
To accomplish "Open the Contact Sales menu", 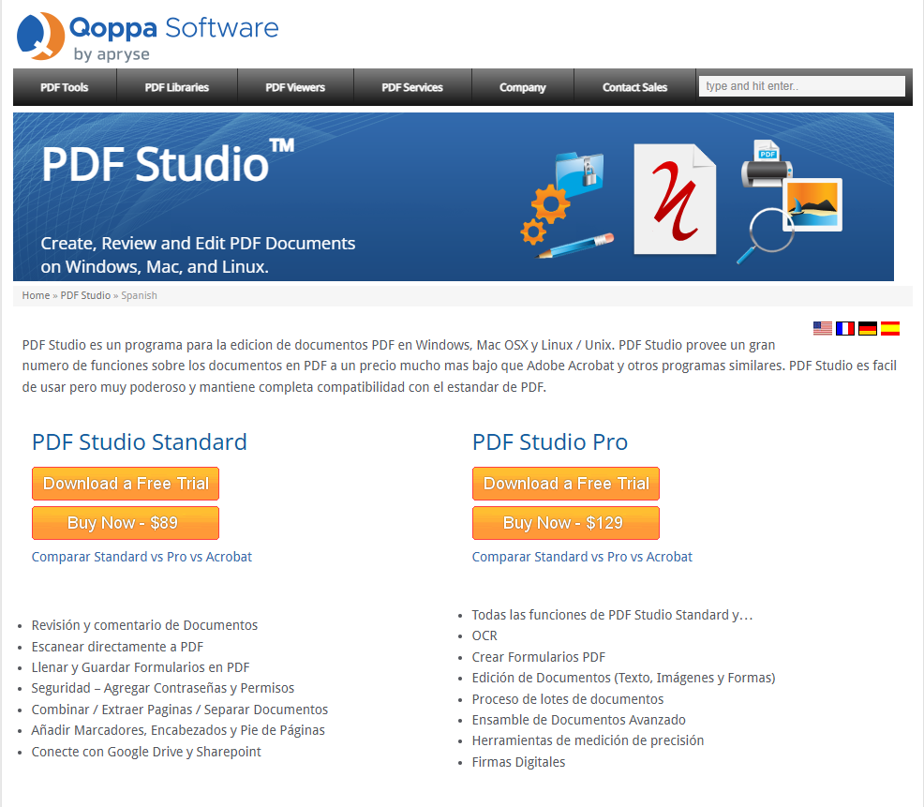I will click(634, 86).
